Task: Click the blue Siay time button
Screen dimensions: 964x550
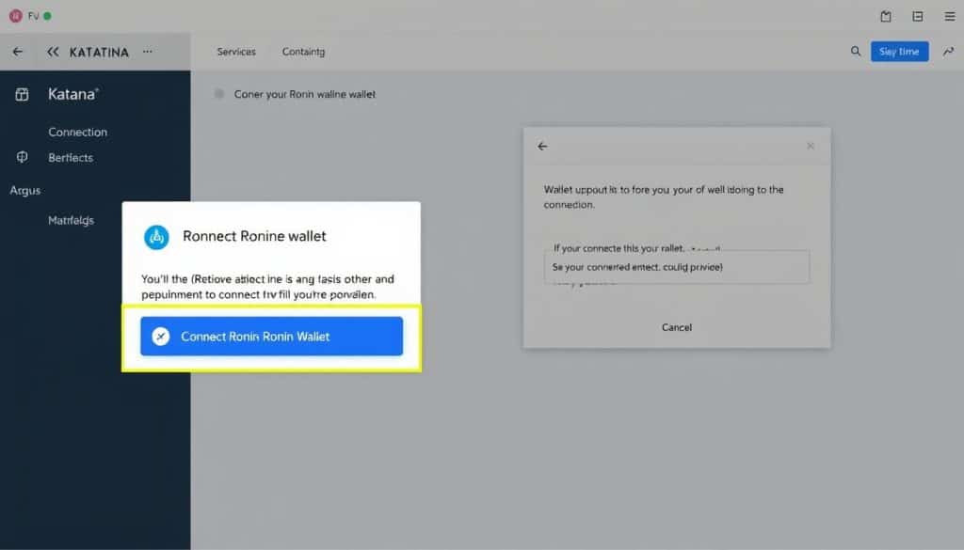Action: click(899, 52)
